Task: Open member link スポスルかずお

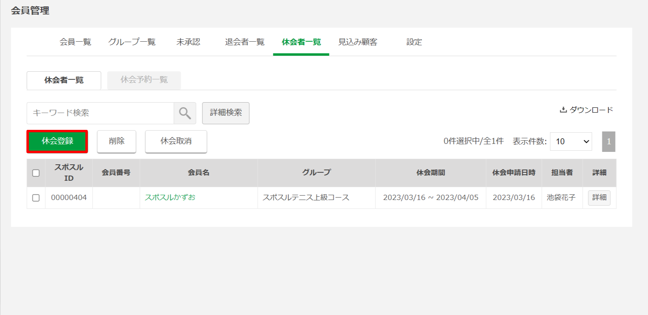Action: (x=170, y=198)
